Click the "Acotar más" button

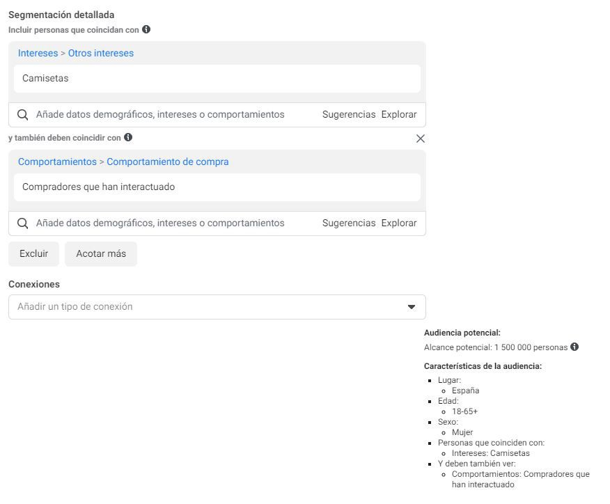(x=100, y=253)
